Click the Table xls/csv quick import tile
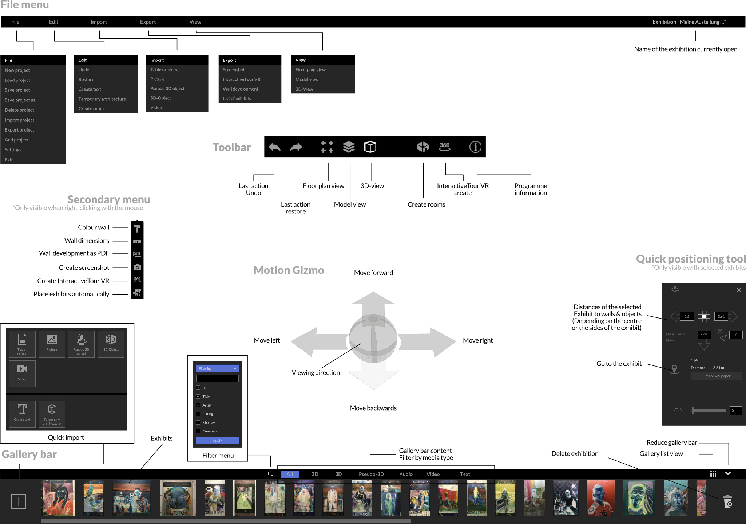Viewport: 746px width, 524px height. click(22, 344)
